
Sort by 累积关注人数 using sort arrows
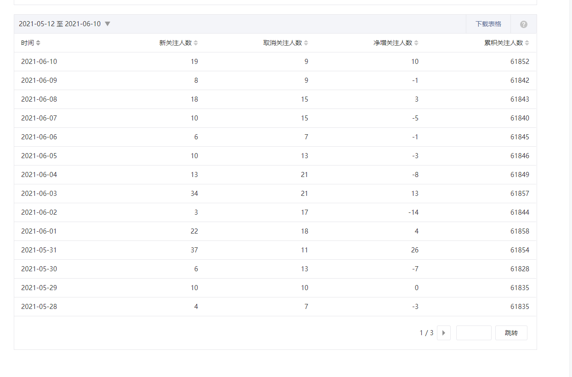pyautogui.click(x=527, y=43)
